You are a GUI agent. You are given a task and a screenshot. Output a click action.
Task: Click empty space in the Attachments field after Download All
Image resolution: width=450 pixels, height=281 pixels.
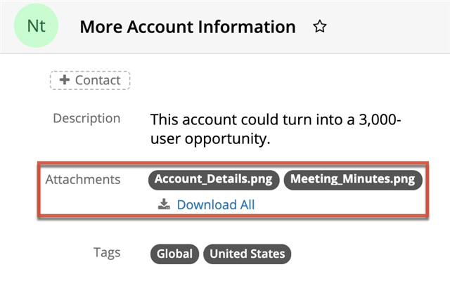tap(337, 204)
